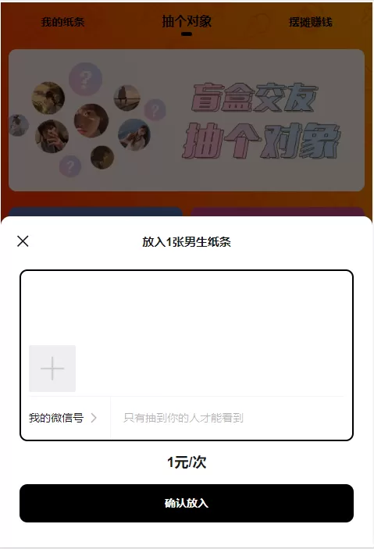
Task: Switch to the 摆摊赚钱 tab
Action: (x=310, y=22)
